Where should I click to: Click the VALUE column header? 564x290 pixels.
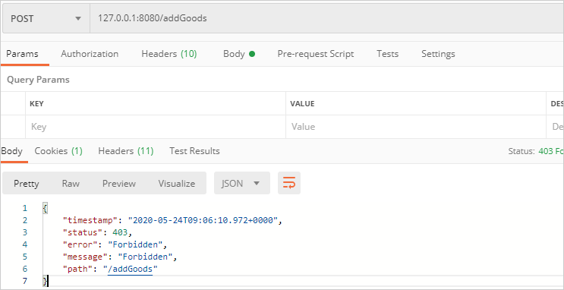point(303,103)
